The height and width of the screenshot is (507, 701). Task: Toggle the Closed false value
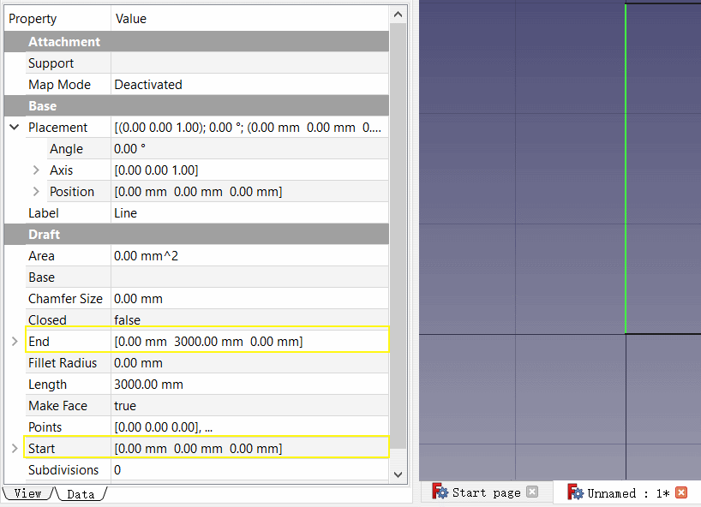pos(249,319)
